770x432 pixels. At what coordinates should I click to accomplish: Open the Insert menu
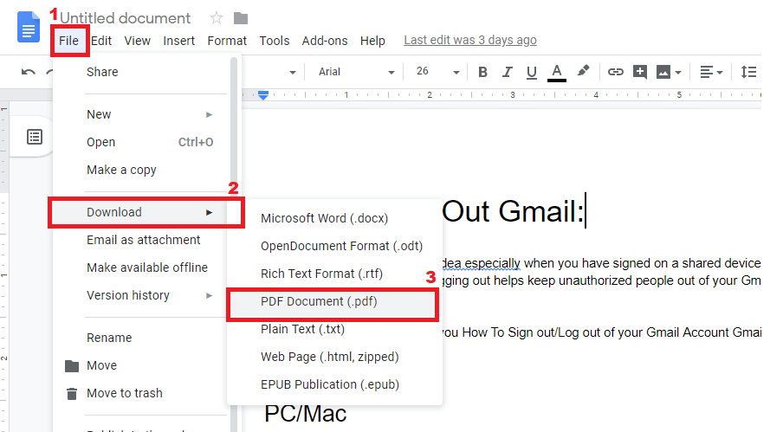click(178, 41)
